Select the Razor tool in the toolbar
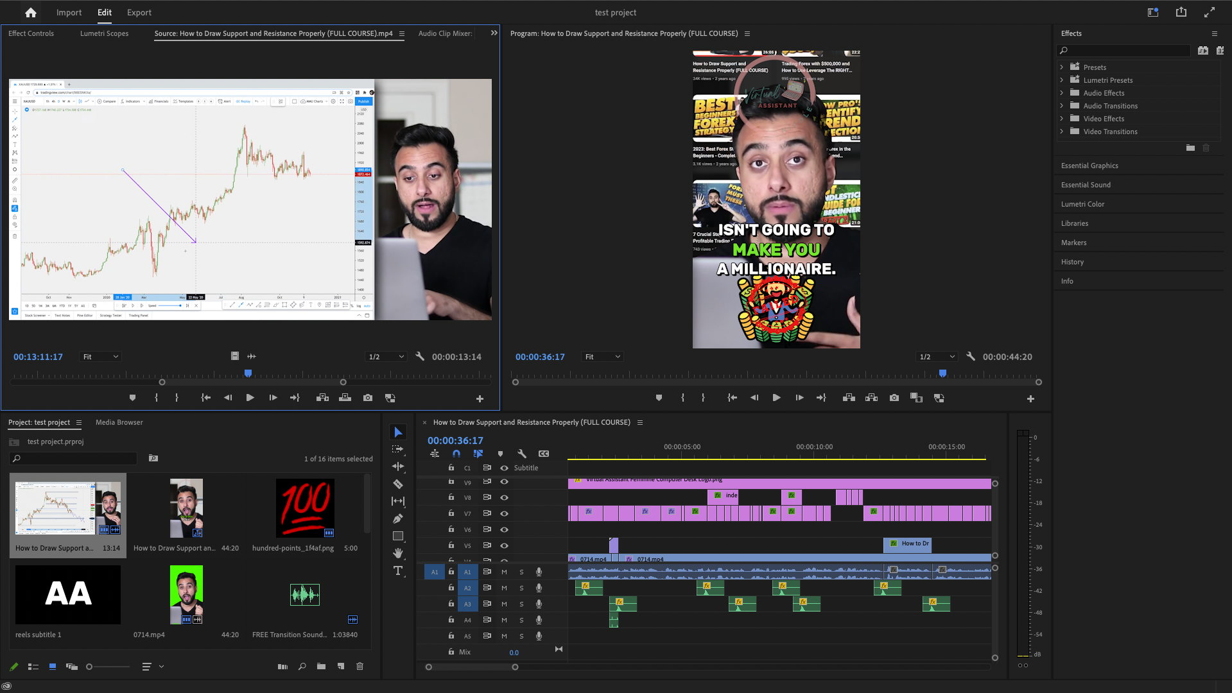This screenshot has height=693, width=1232. (398, 484)
